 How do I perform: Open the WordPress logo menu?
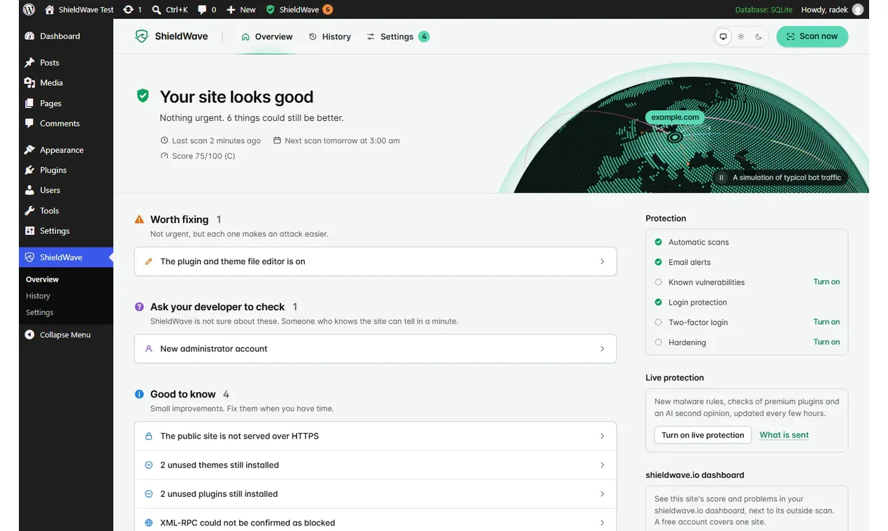pos(29,10)
